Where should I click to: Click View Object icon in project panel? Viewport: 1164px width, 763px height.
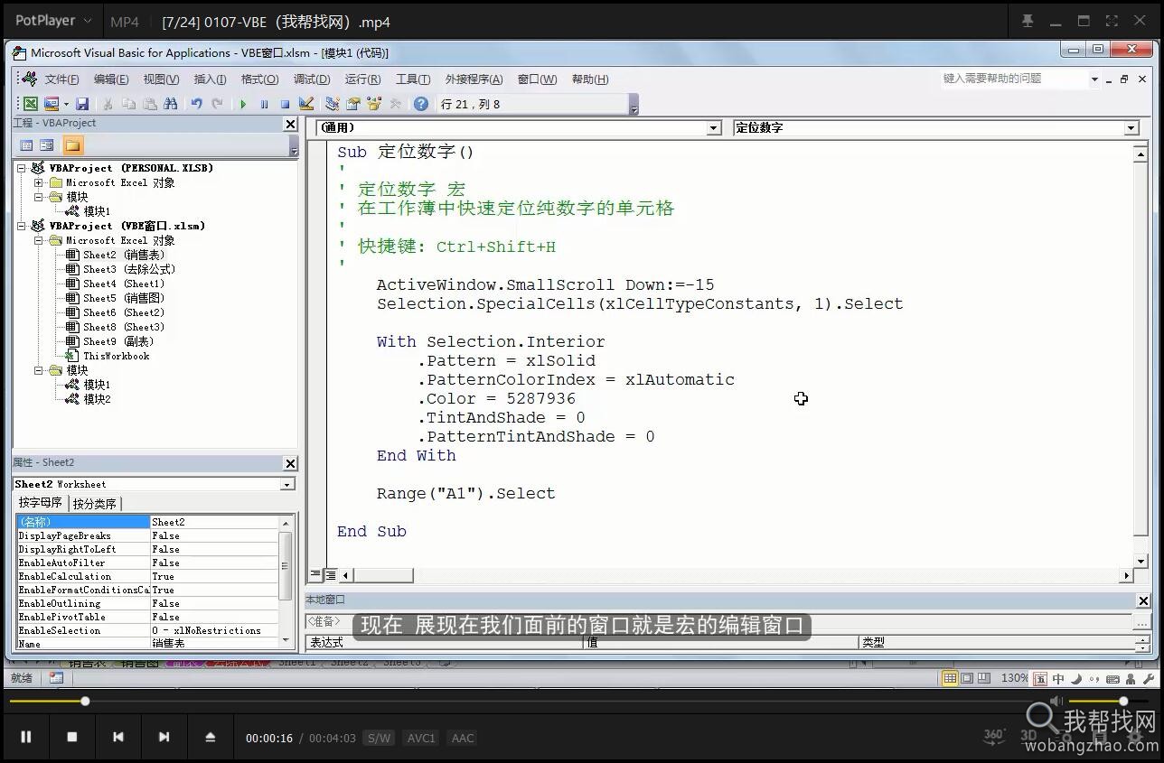pyautogui.click(x=47, y=145)
